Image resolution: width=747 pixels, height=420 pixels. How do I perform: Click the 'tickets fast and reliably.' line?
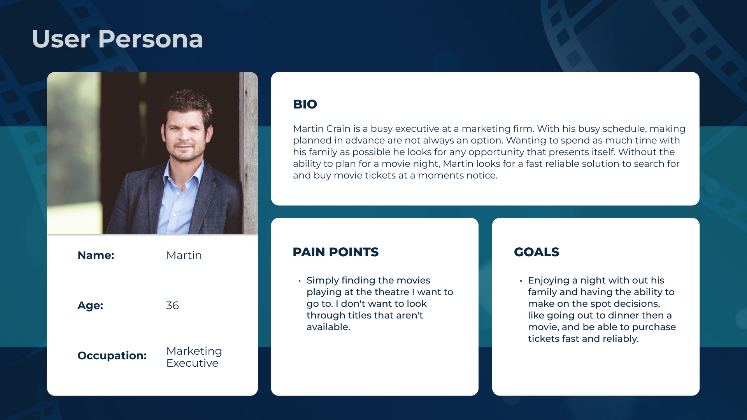tap(583, 339)
